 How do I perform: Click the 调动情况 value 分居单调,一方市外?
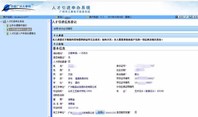pos(78,53)
